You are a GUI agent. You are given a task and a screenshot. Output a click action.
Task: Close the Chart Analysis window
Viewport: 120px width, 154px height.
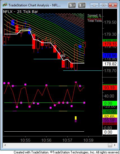tap(113, 5)
